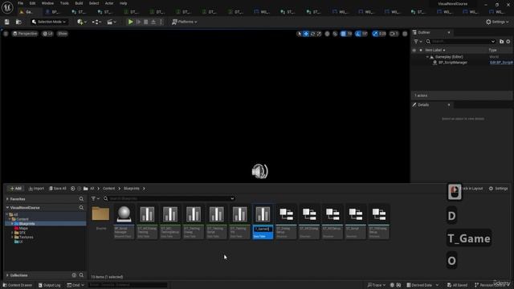Image resolution: width=514 pixels, height=289 pixels.
Task: Open the quick add actor dropdown
Action: [x=82, y=22]
